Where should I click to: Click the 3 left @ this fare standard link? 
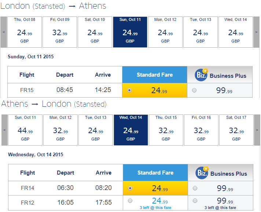[x=155, y=208]
